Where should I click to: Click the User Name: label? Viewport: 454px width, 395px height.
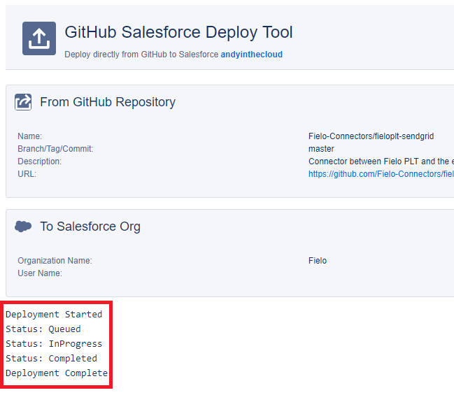point(40,273)
